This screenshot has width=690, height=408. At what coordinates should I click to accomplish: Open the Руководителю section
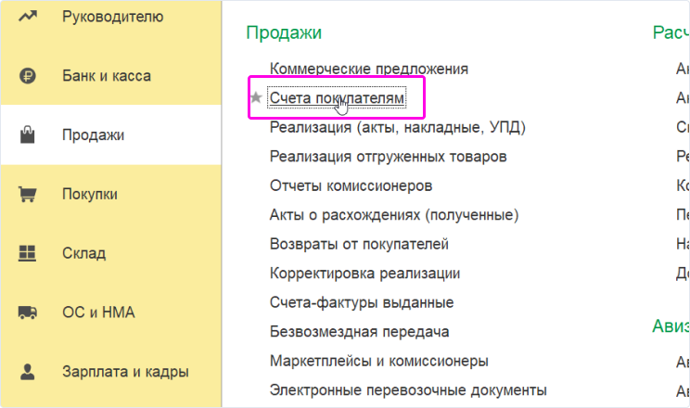coord(111,17)
